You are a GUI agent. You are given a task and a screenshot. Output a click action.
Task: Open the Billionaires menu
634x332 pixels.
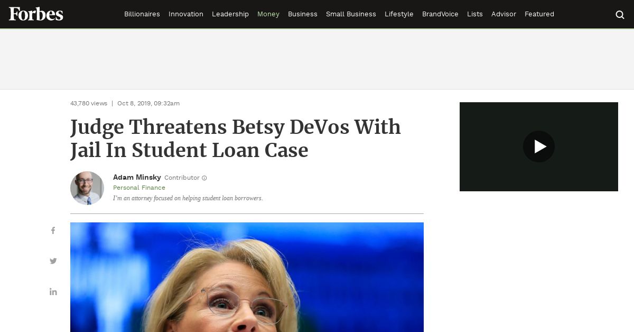coord(142,14)
